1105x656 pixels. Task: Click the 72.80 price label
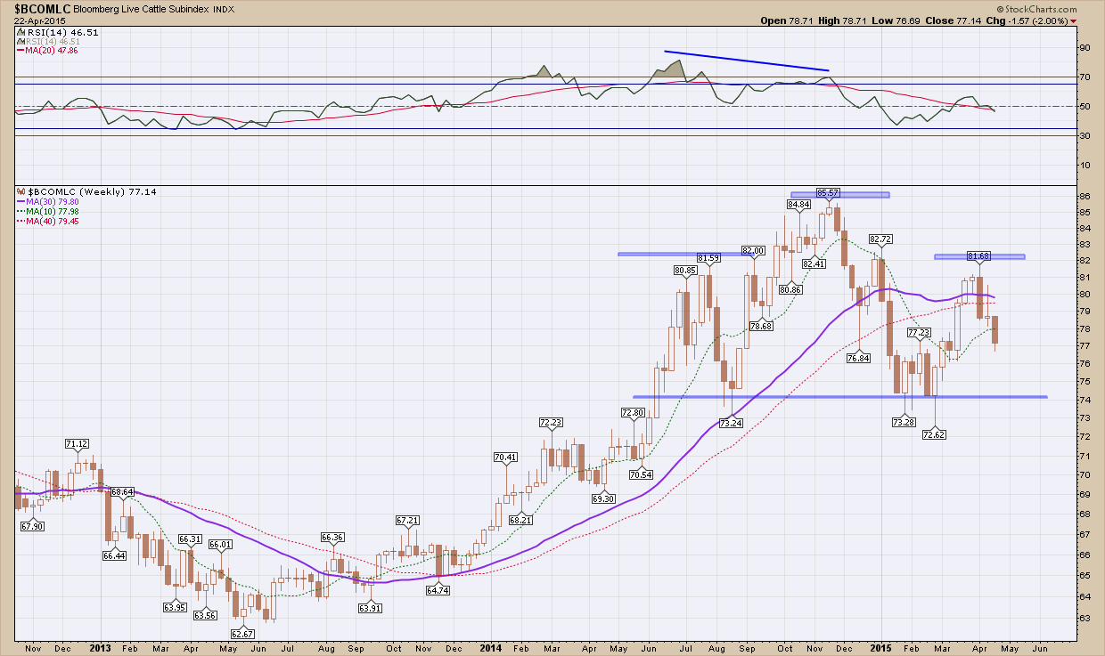tap(632, 413)
